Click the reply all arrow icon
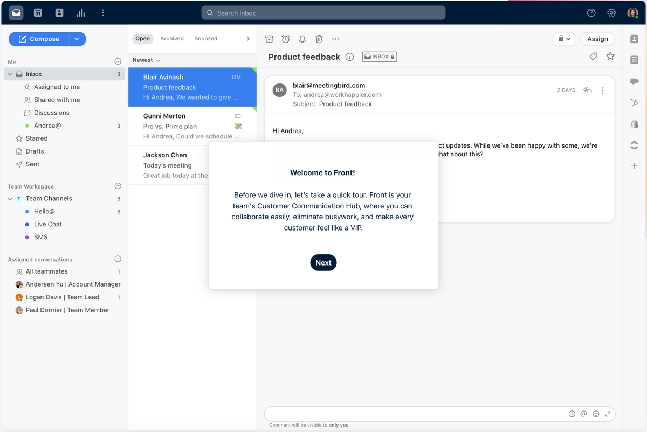 pos(588,90)
